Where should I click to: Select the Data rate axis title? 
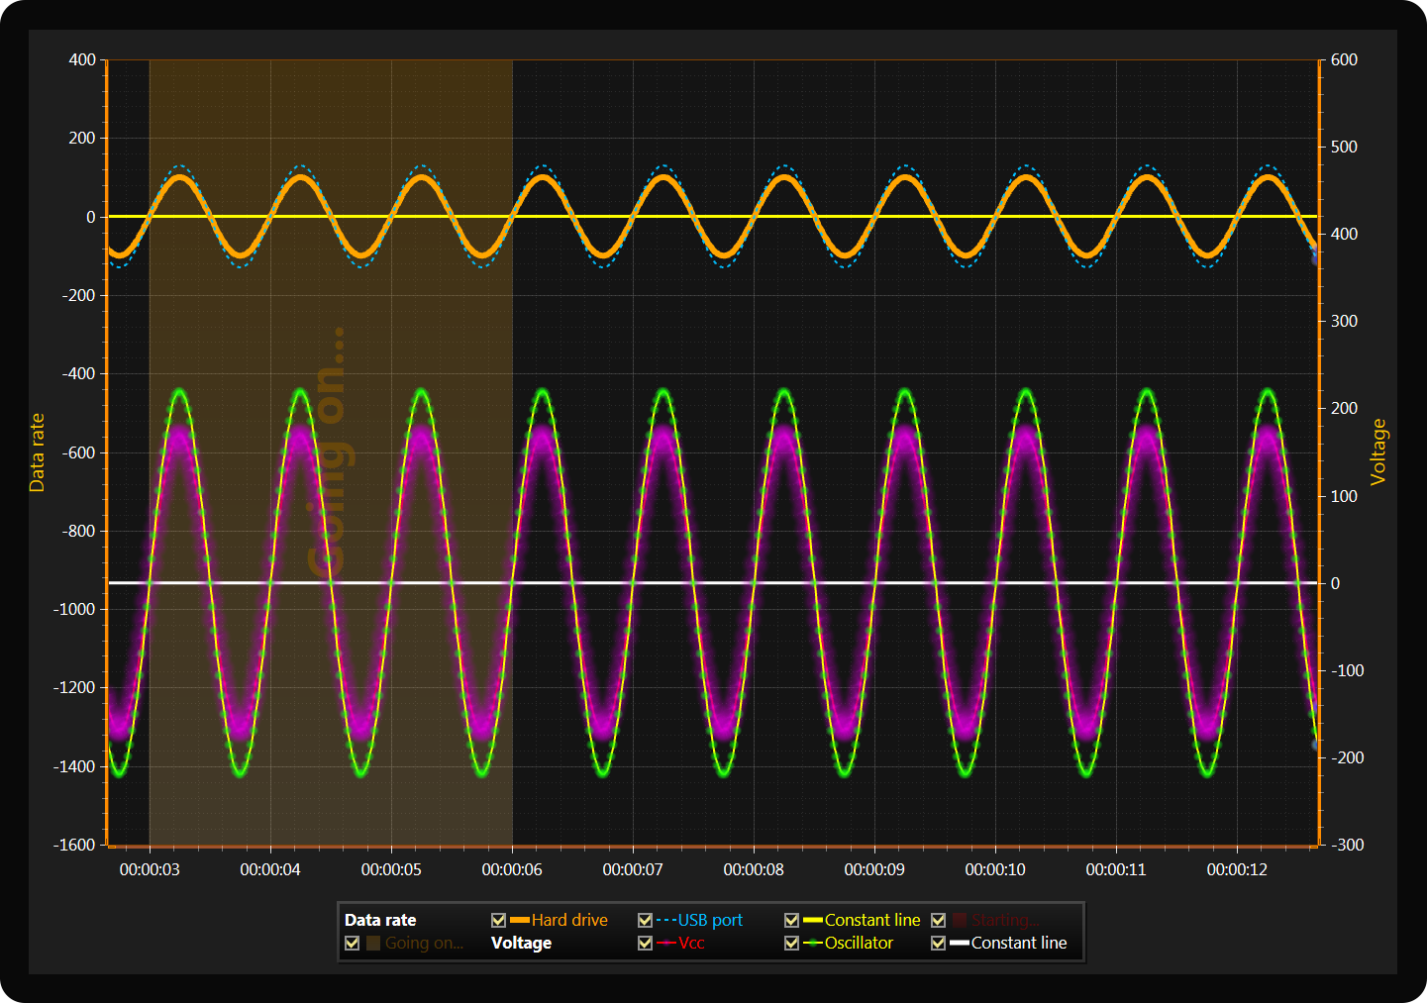pos(38,452)
